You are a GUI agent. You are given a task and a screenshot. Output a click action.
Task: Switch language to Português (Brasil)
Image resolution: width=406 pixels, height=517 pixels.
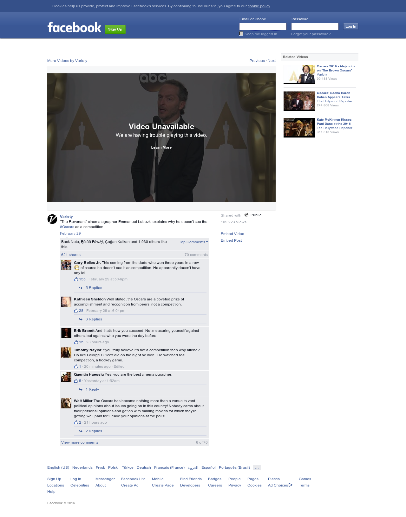234,467
